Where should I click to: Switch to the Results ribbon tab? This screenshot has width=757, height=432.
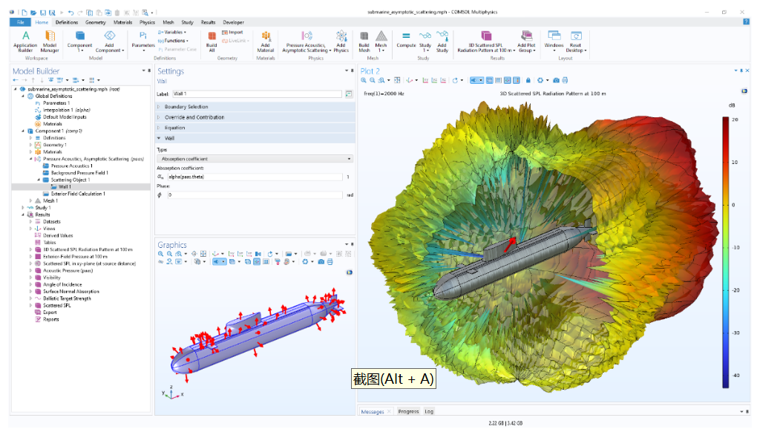[x=208, y=22]
